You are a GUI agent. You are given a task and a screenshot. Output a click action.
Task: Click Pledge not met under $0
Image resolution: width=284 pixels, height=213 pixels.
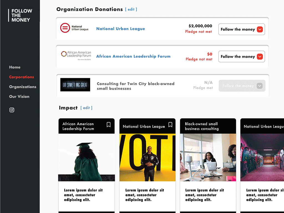199,59
